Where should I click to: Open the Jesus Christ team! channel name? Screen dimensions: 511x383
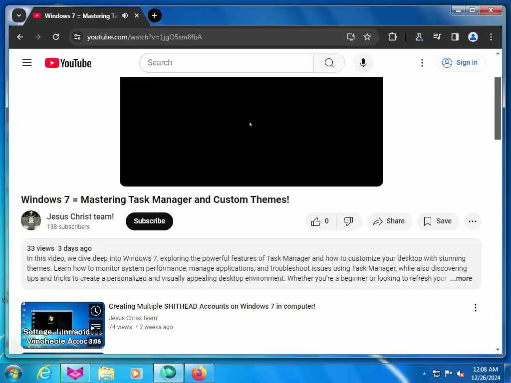(x=80, y=216)
